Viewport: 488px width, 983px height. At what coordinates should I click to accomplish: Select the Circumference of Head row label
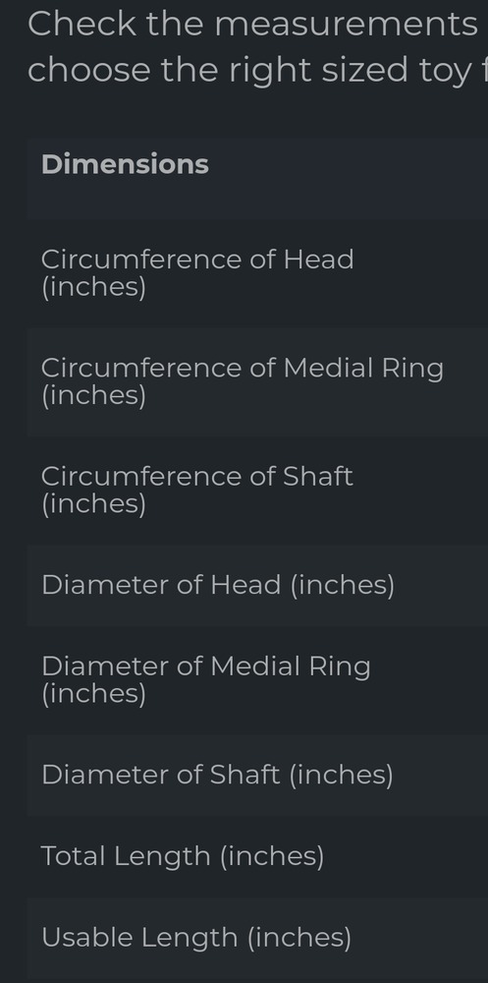point(197,273)
